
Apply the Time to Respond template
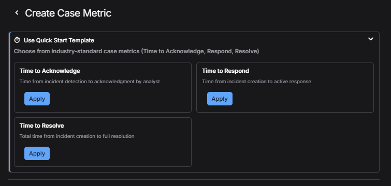[220, 99]
